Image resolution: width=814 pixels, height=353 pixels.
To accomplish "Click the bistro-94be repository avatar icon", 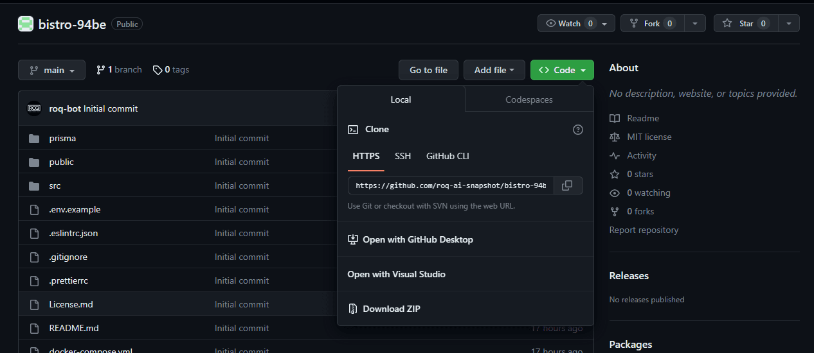I will [26, 24].
